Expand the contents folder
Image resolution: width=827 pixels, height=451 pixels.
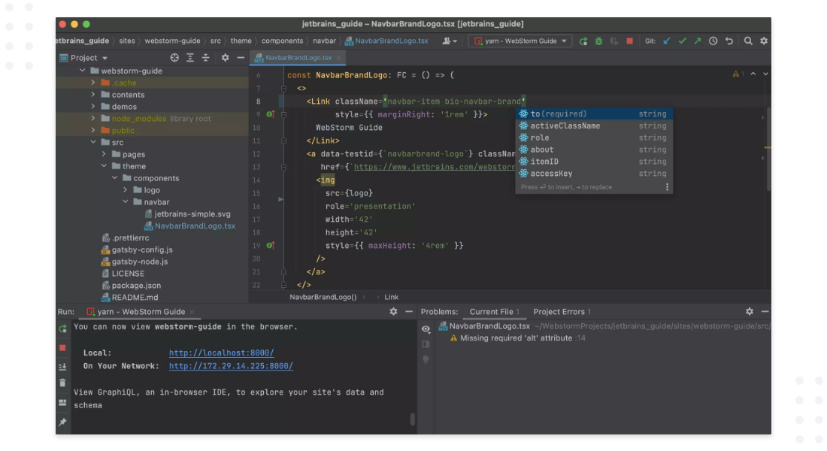93,95
